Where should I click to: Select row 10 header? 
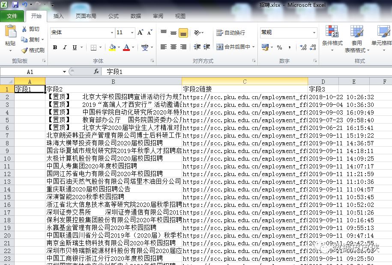[x=7, y=159]
